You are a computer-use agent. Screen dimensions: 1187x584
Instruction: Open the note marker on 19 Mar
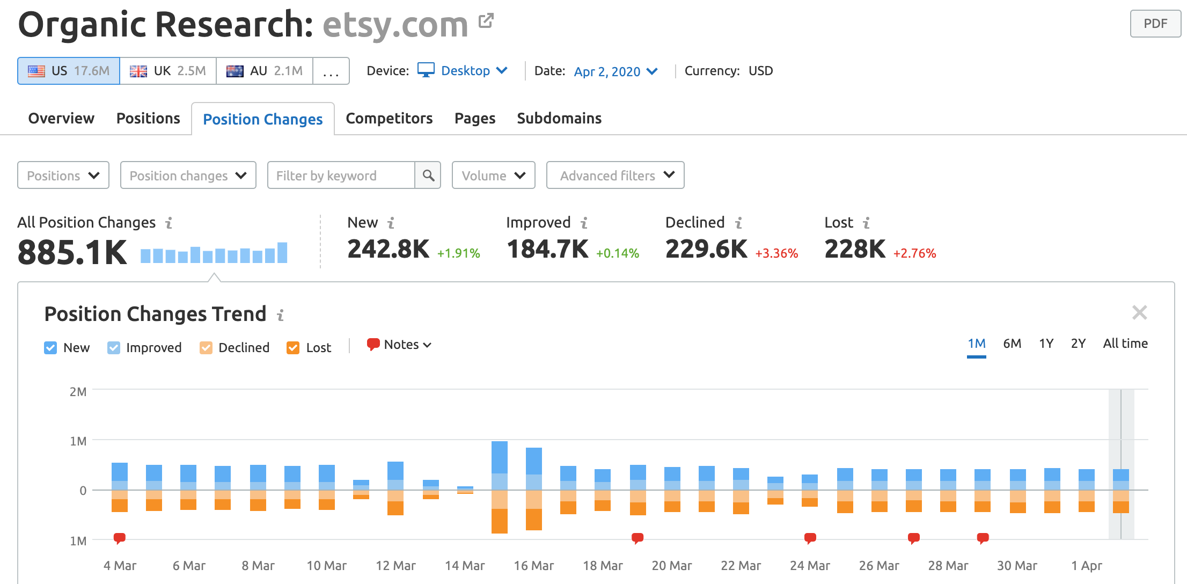638,538
